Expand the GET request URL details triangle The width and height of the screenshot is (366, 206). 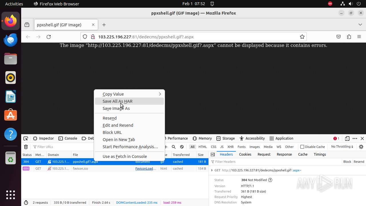pos(212,170)
